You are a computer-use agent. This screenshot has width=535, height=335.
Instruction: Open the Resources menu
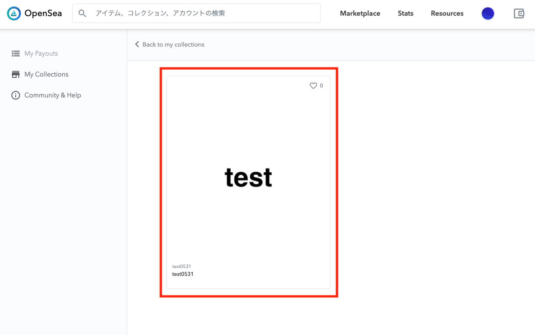[447, 13]
